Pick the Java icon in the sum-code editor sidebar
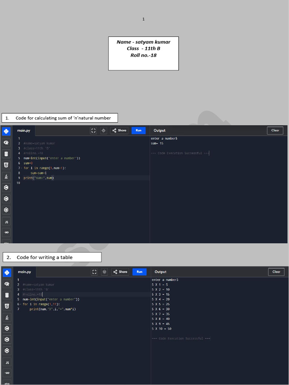The image size is (289, 385). coord(6,176)
